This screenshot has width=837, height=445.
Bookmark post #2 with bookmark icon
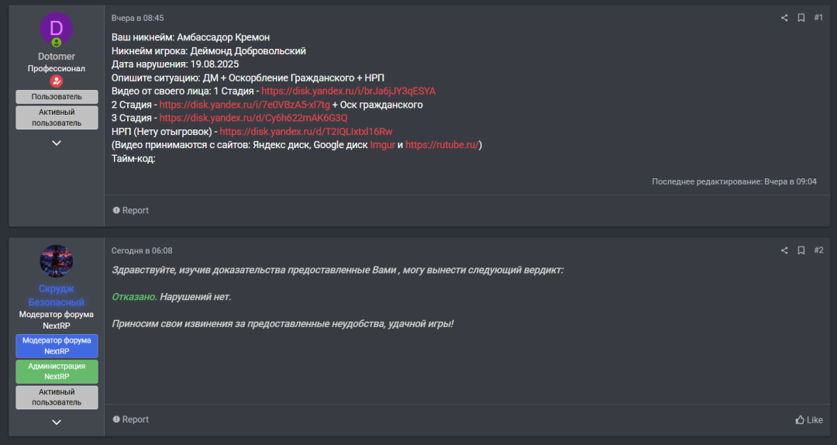(801, 250)
